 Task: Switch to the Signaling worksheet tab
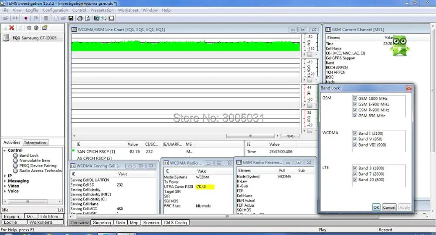[102, 222]
